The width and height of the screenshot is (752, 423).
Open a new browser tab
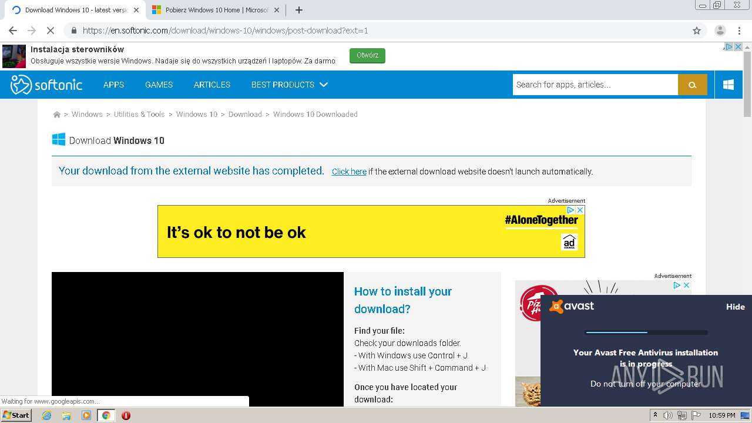click(299, 10)
